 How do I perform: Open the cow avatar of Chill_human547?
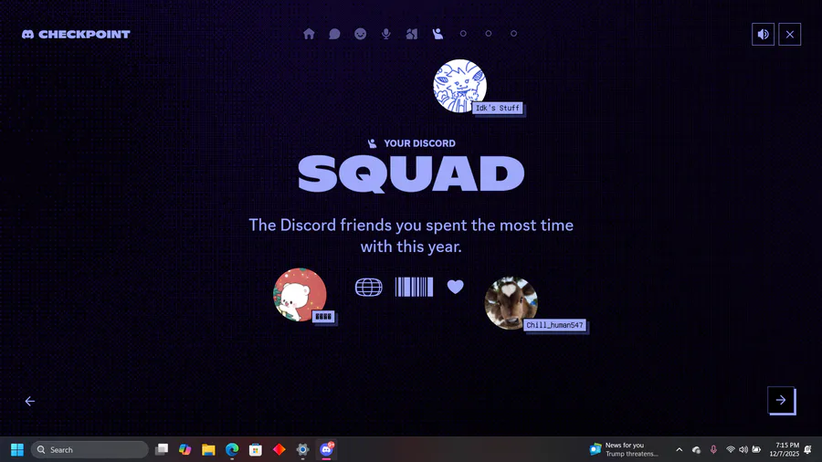point(511,303)
